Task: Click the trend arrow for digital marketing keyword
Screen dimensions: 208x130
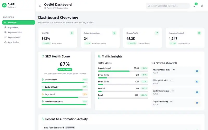Action: click(x=197, y=103)
